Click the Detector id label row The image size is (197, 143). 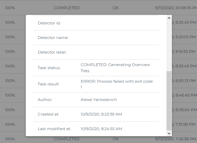[96, 23]
